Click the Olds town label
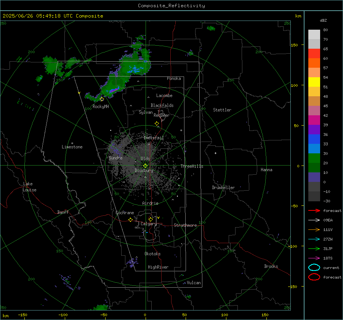 [x=145, y=159]
